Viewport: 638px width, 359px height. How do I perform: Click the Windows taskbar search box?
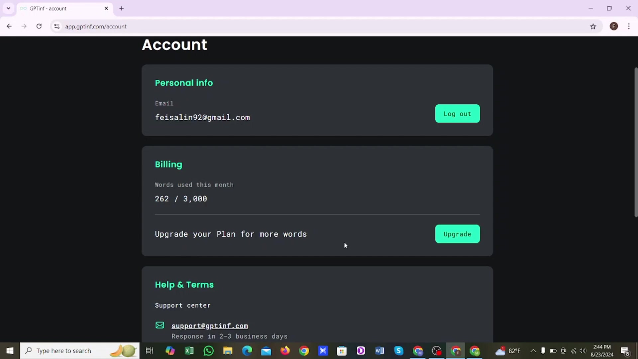pyautogui.click(x=80, y=351)
